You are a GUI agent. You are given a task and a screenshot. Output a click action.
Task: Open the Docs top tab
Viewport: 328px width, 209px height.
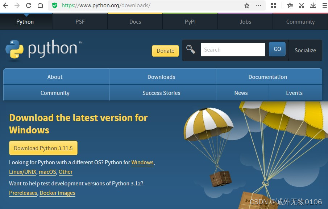click(135, 22)
